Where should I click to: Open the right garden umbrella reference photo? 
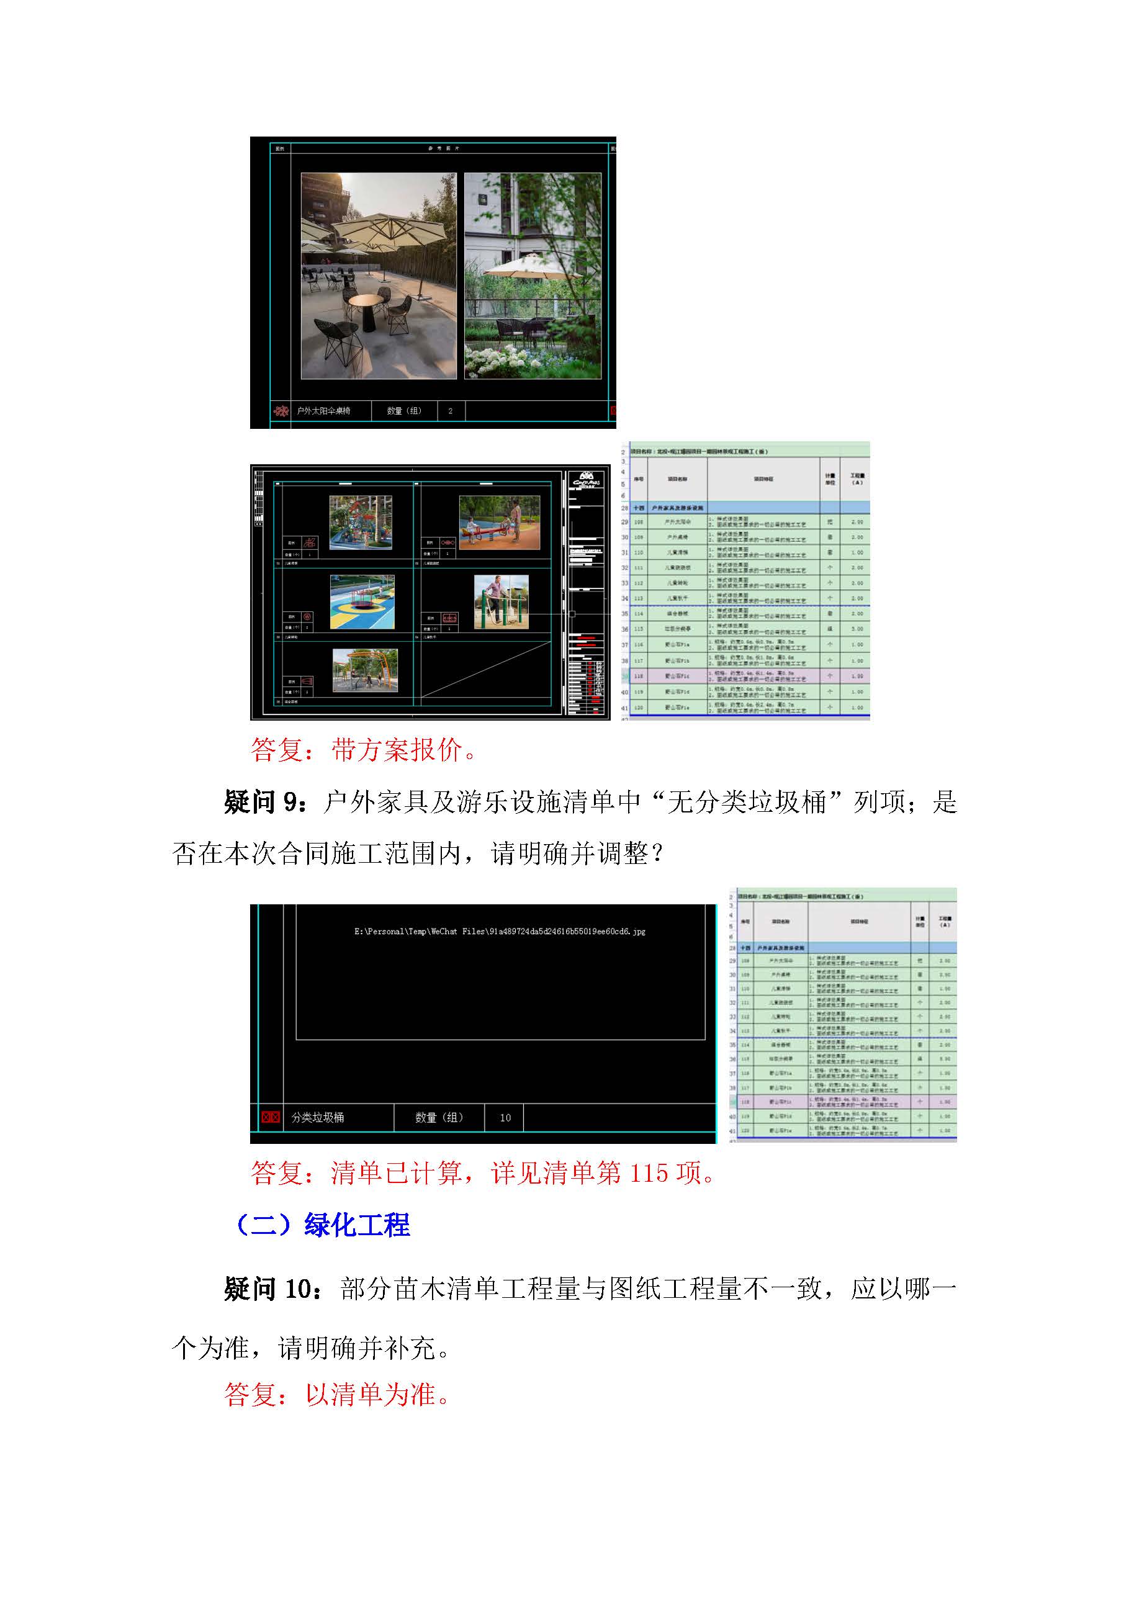532,276
